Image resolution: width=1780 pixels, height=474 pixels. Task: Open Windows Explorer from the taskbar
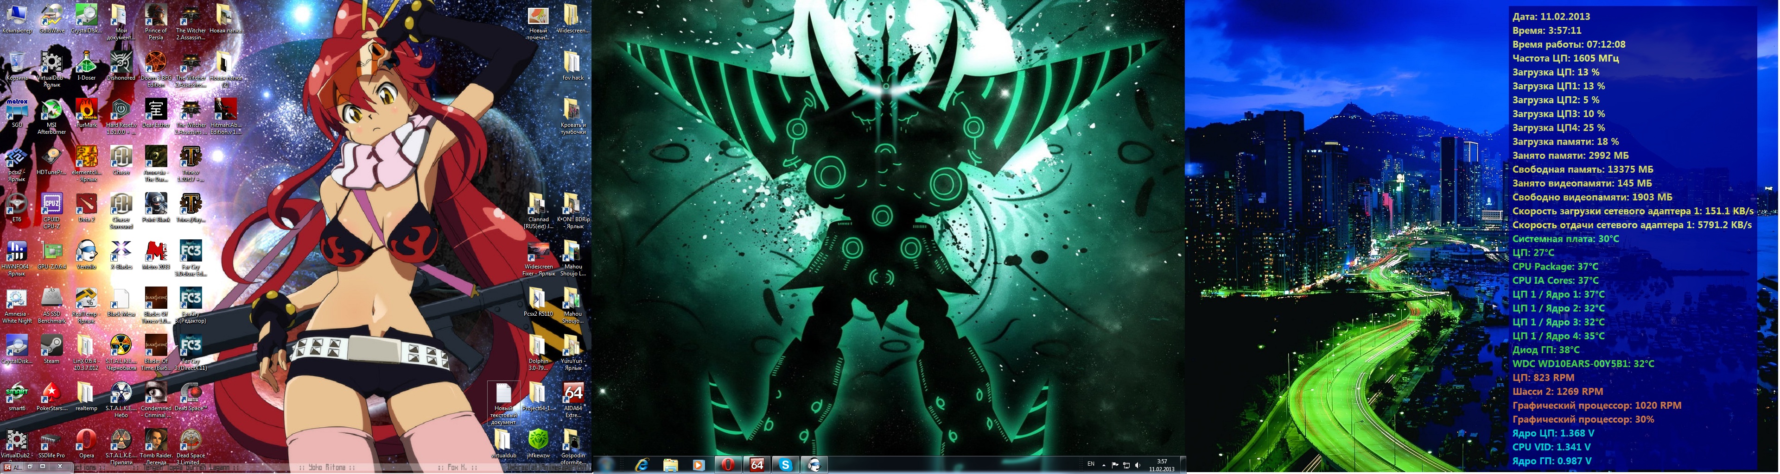pyautogui.click(x=671, y=465)
